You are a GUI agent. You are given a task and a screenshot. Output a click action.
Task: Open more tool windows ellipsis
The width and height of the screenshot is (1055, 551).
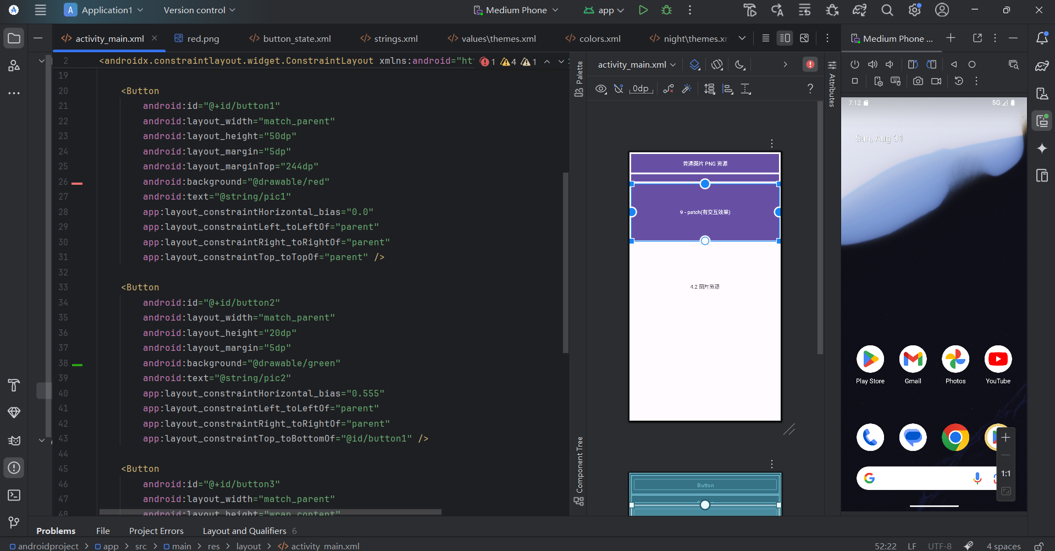point(14,93)
